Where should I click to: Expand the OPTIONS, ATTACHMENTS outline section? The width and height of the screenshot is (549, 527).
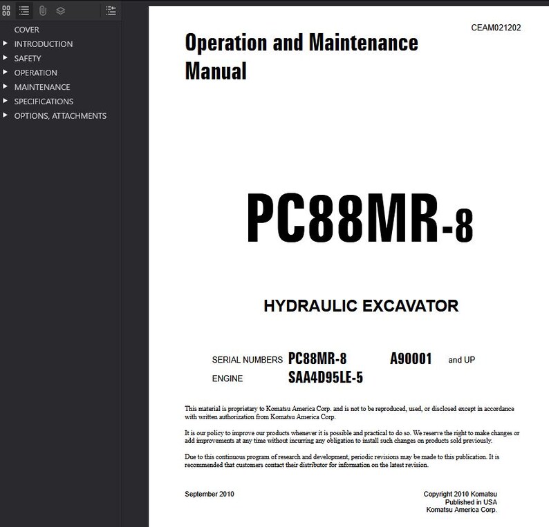pyautogui.click(x=5, y=115)
